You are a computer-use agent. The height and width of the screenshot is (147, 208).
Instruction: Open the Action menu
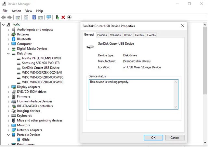(16, 11)
